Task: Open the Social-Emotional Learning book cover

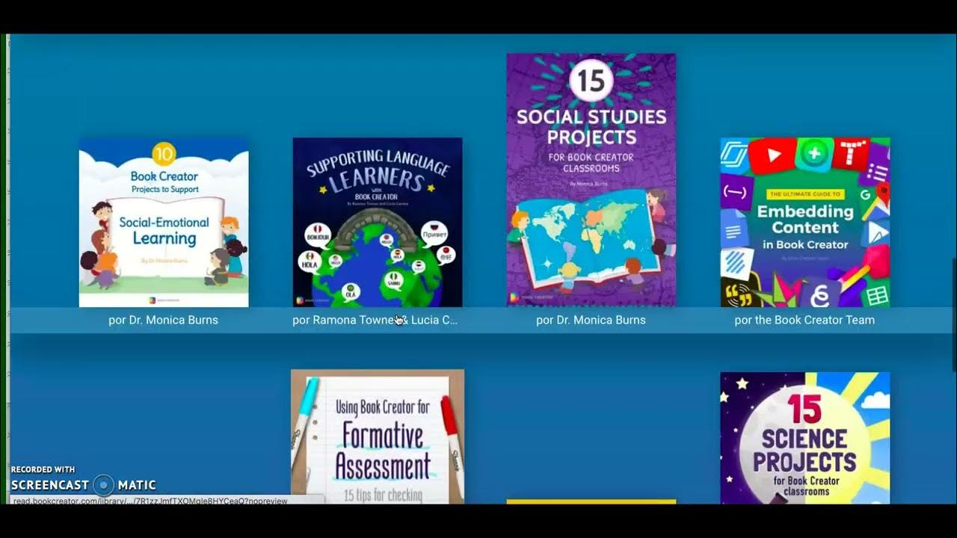Action: (164, 223)
